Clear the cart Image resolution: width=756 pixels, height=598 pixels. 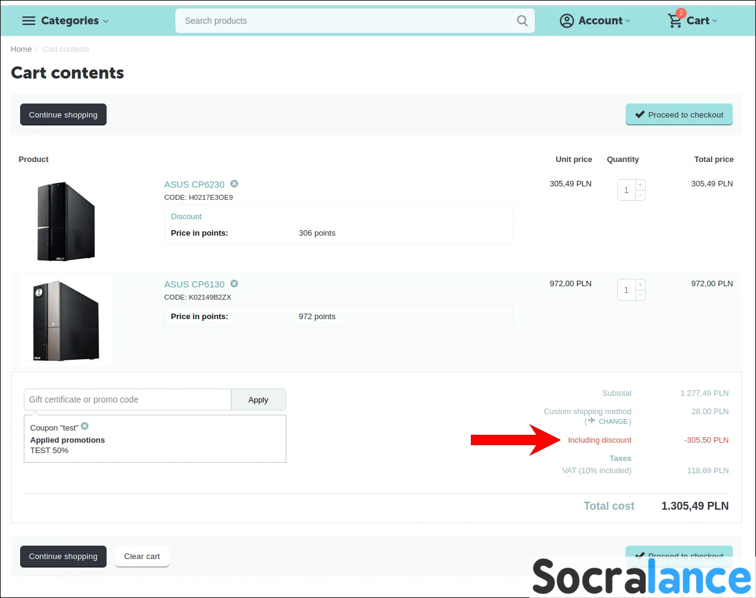click(x=142, y=556)
